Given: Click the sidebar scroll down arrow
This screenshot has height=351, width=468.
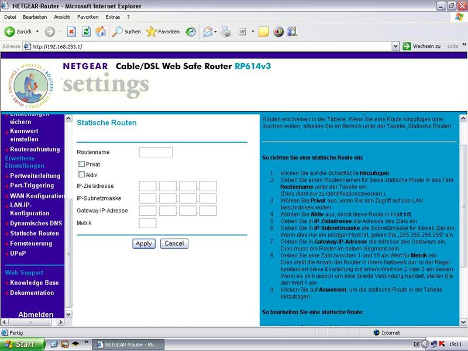Looking at the screenshot, I should [x=68, y=314].
